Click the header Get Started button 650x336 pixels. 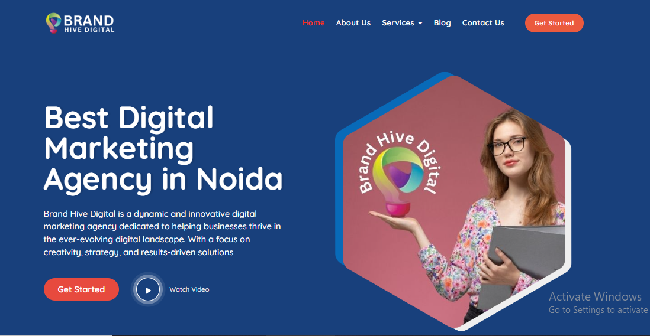(554, 23)
